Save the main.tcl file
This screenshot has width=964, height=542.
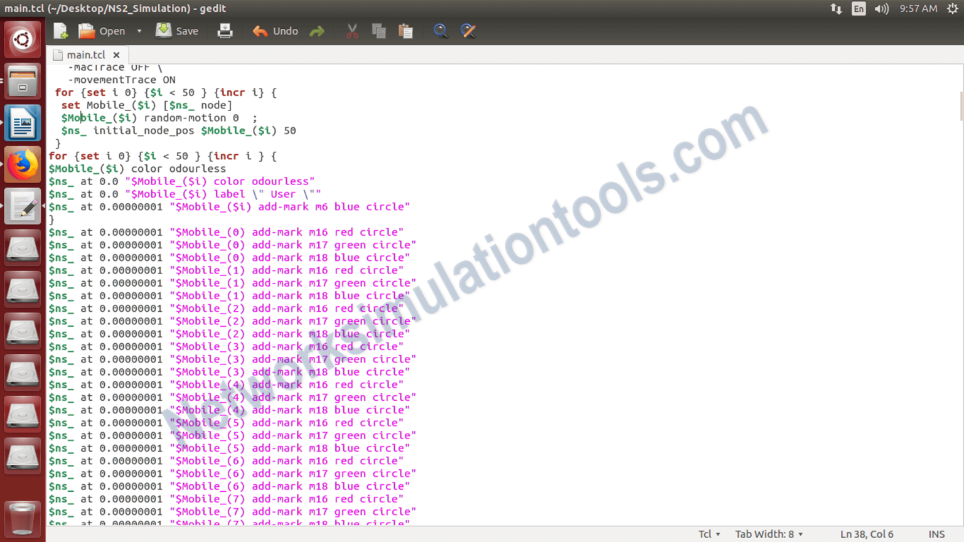tap(176, 30)
